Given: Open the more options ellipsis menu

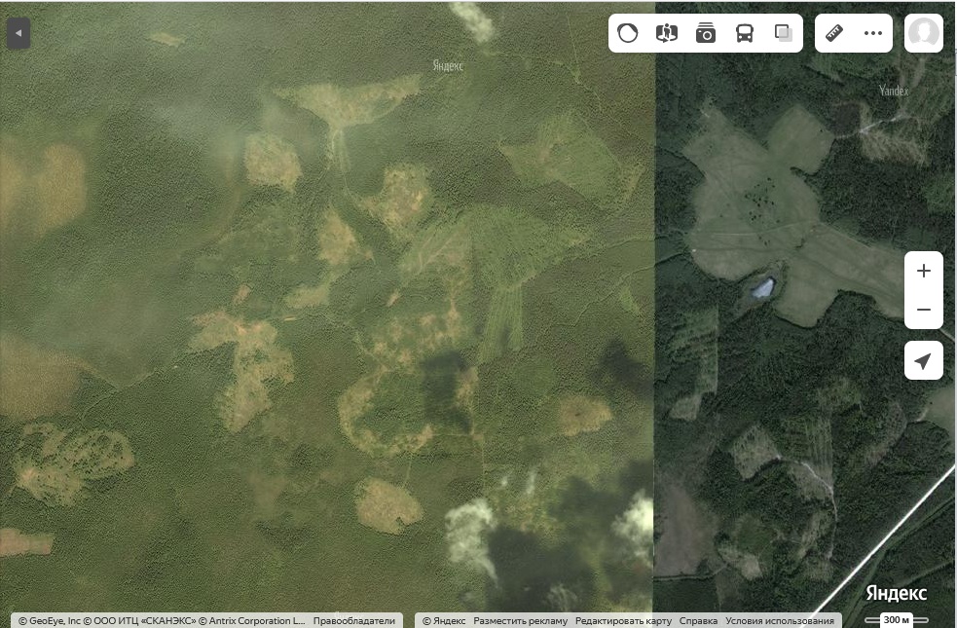Looking at the screenshot, I should (873, 33).
